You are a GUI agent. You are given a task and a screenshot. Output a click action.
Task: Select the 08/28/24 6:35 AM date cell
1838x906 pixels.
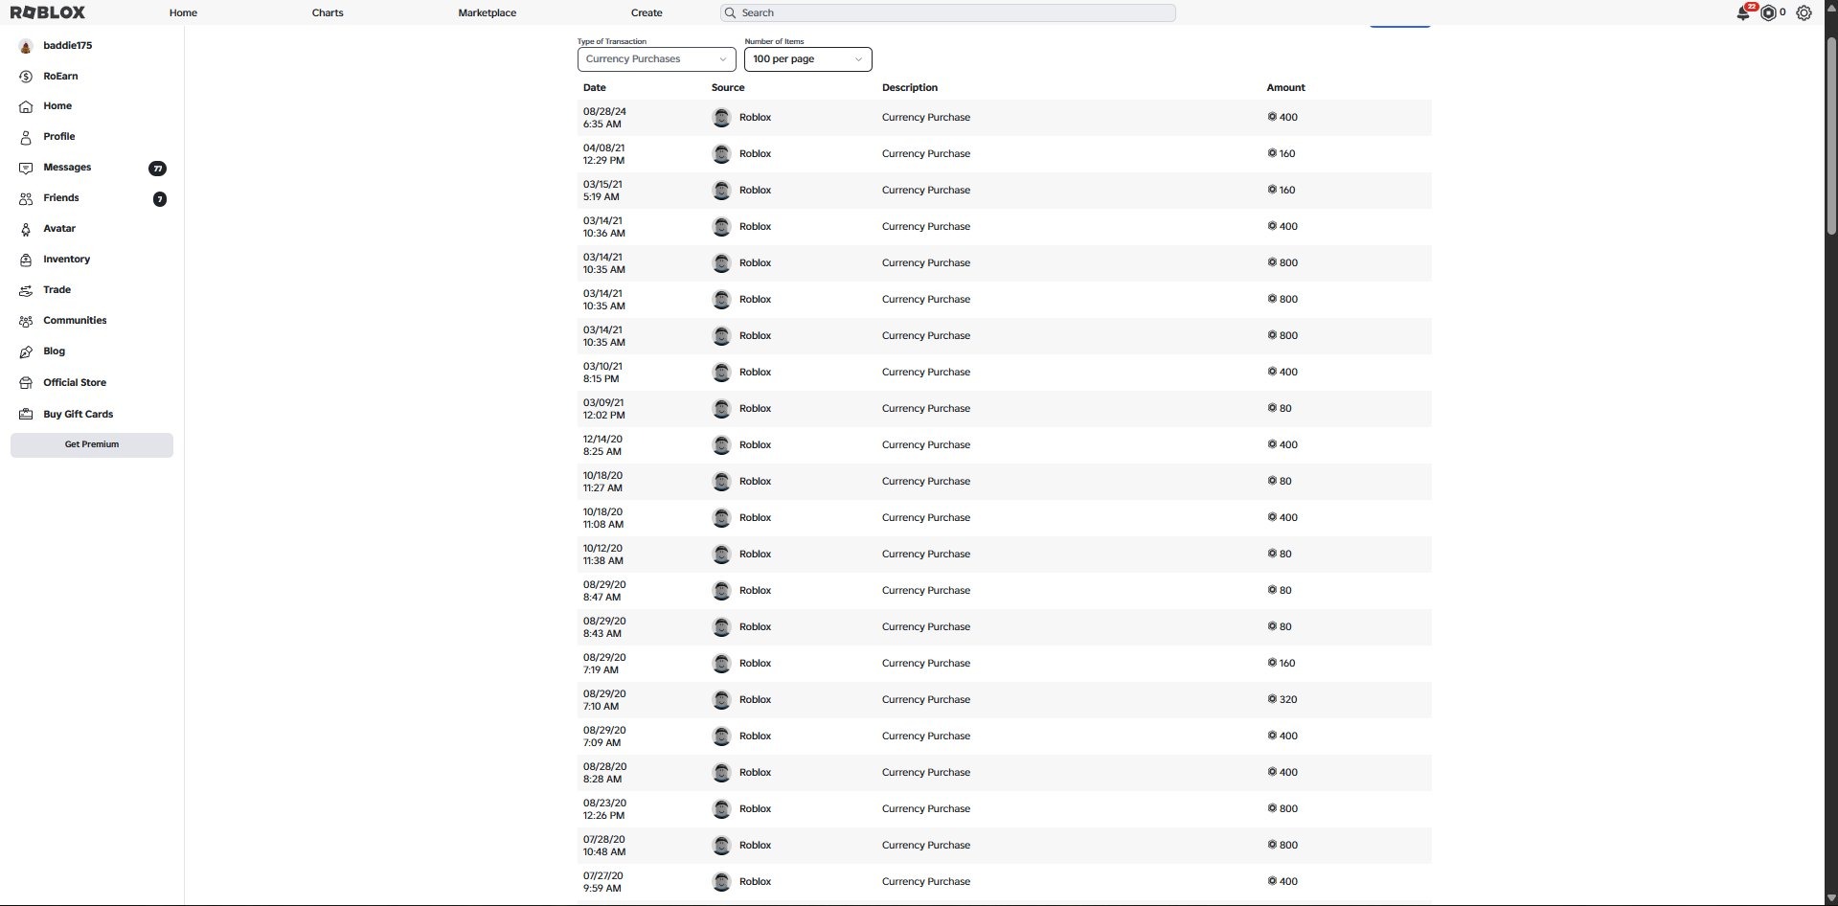click(604, 118)
